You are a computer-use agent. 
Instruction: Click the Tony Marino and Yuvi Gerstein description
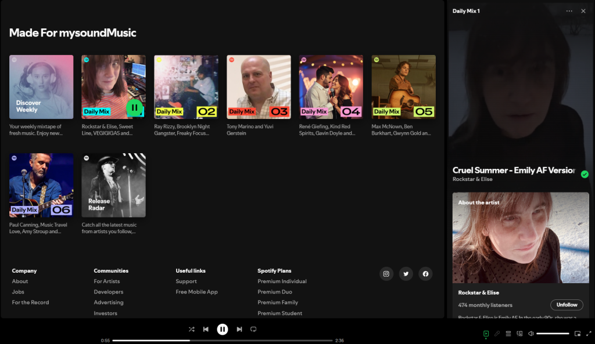(x=250, y=129)
